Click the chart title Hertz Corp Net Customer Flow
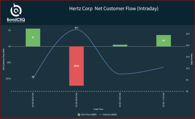Screen dimensions: 195x119 114,9
